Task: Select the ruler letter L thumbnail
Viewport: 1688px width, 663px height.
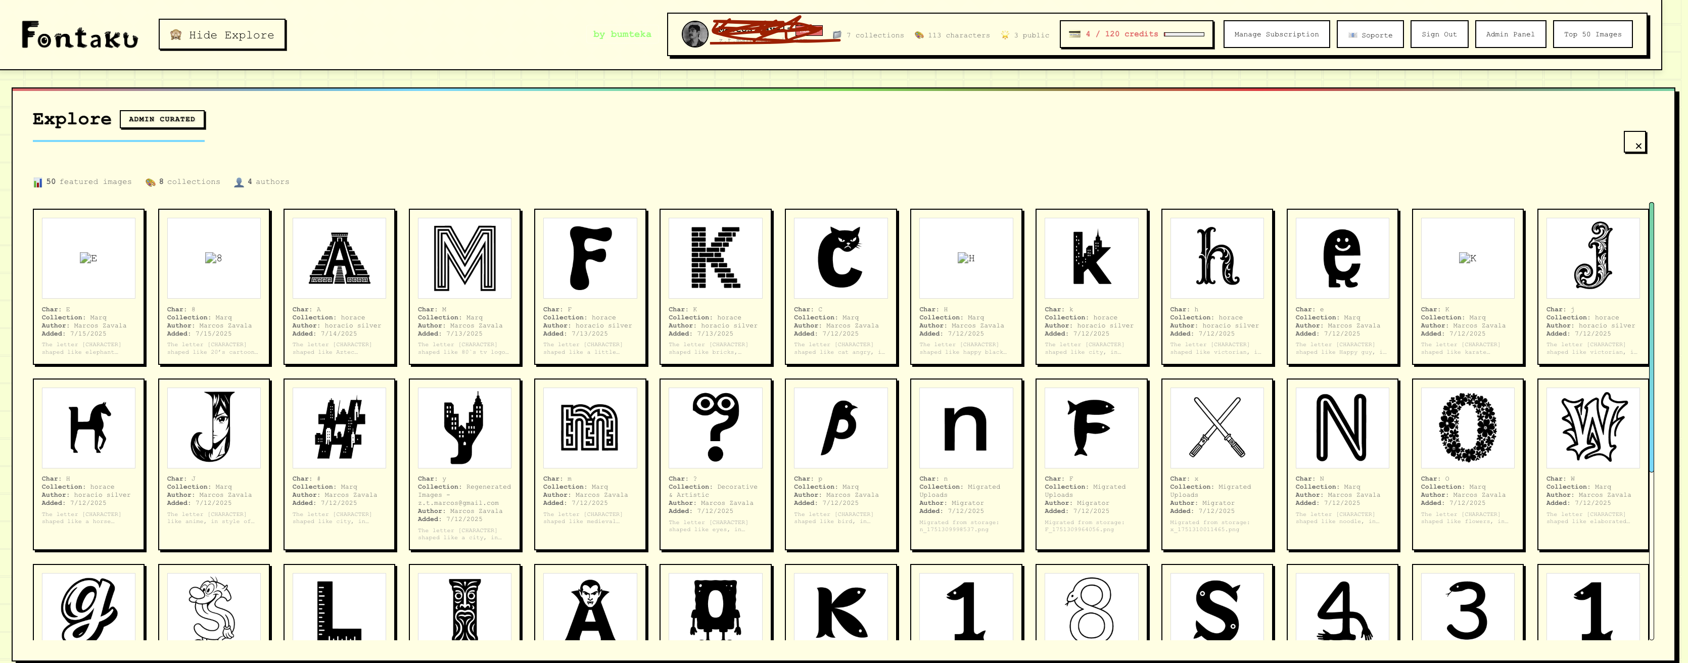Action: (x=339, y=607)
